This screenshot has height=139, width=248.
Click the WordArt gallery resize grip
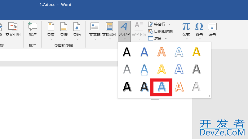(x=209, y=96)
